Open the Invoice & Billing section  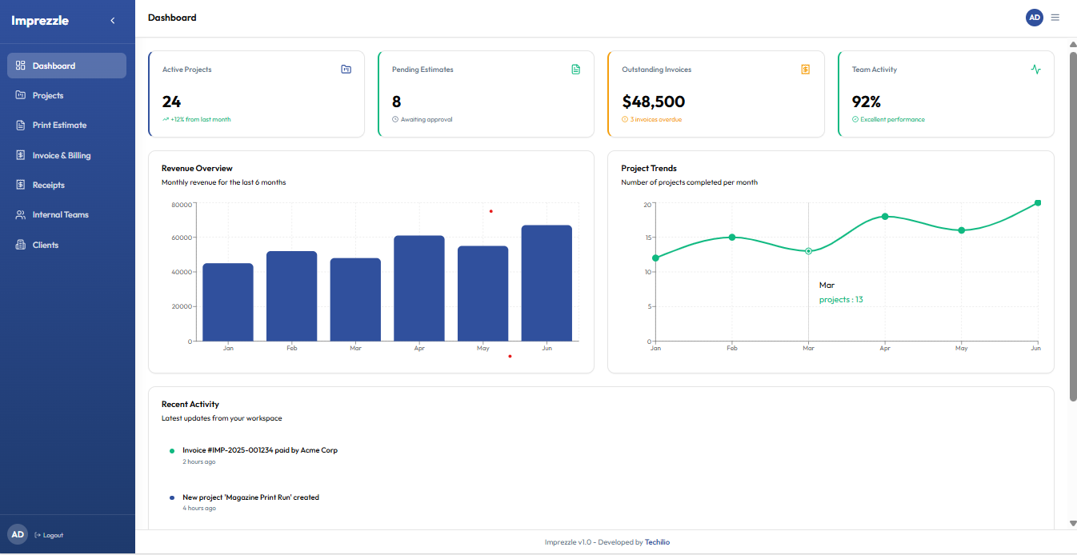coord(61,155)
